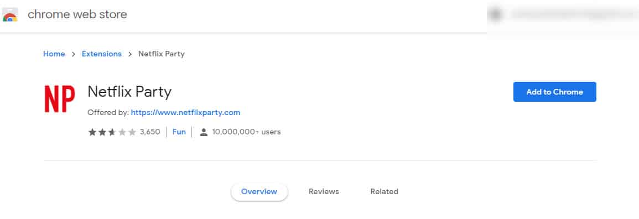Click the Chrome Web Store rainbow logo
The image size is (639, 219).
(10, 14)
